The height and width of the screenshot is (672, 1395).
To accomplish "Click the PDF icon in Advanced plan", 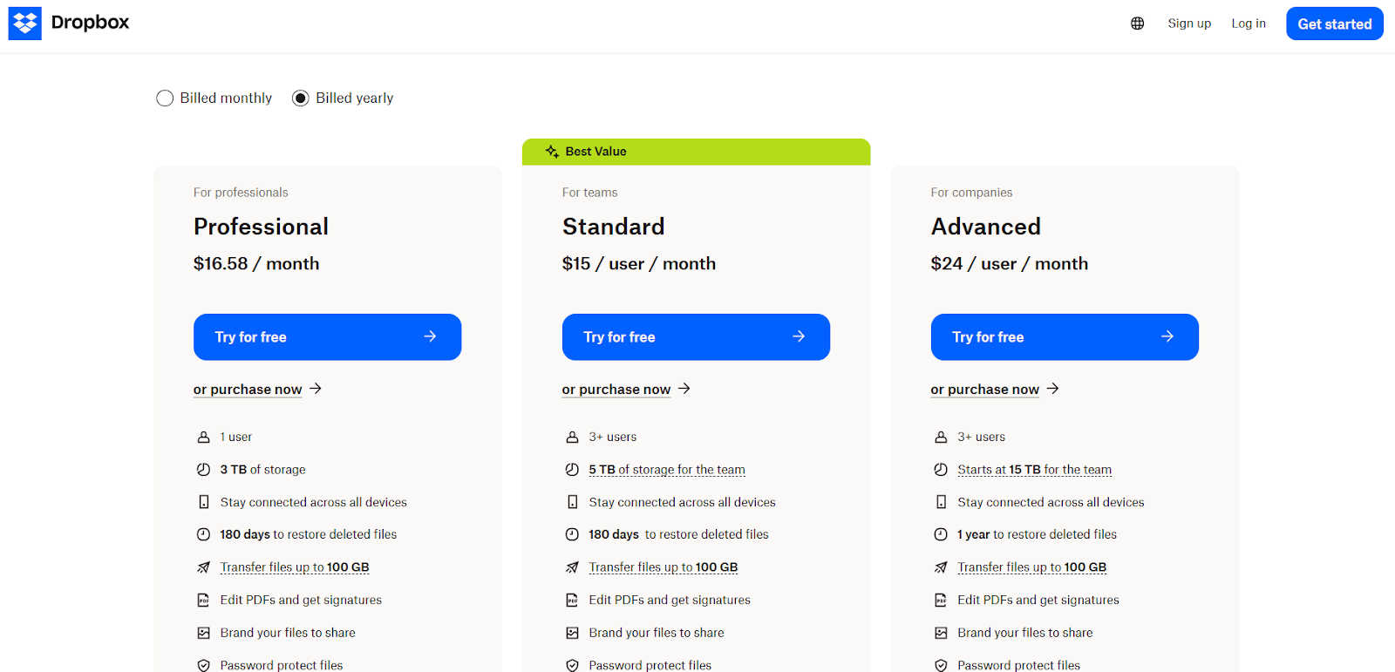I will click(941, 600).
